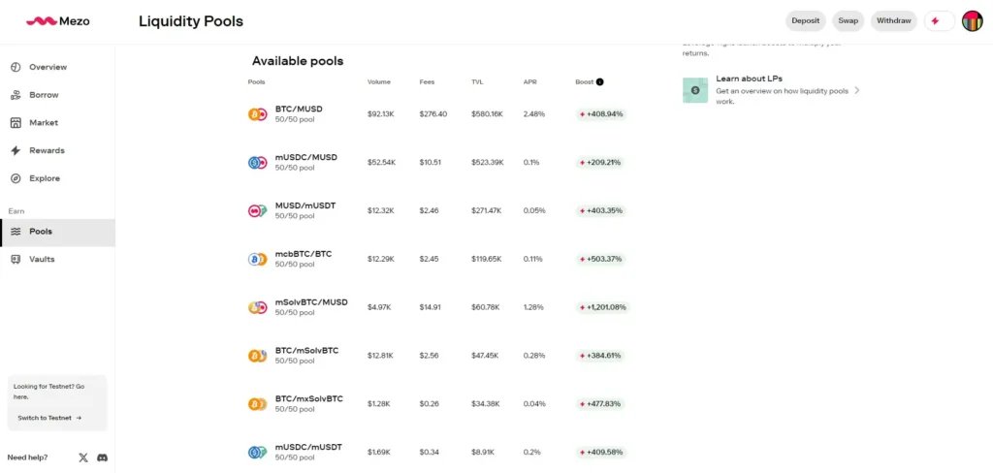The height and width of the screenshot is (473, 993).
Task: Open the Discord social icon
Action: click(x=103, y=457)
